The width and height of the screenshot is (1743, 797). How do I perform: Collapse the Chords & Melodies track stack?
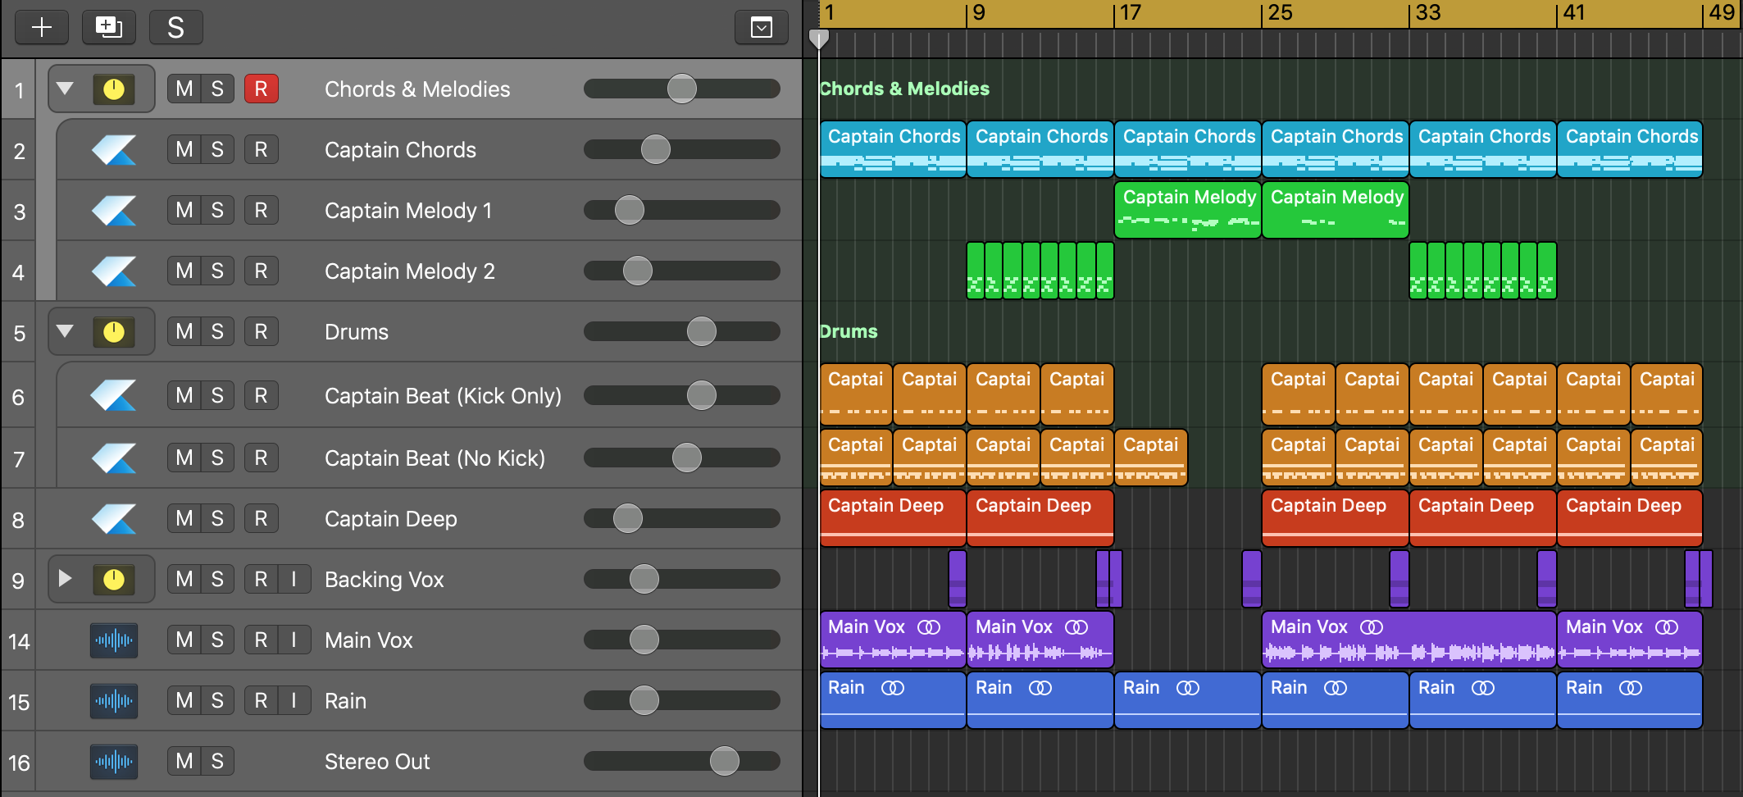66,88
